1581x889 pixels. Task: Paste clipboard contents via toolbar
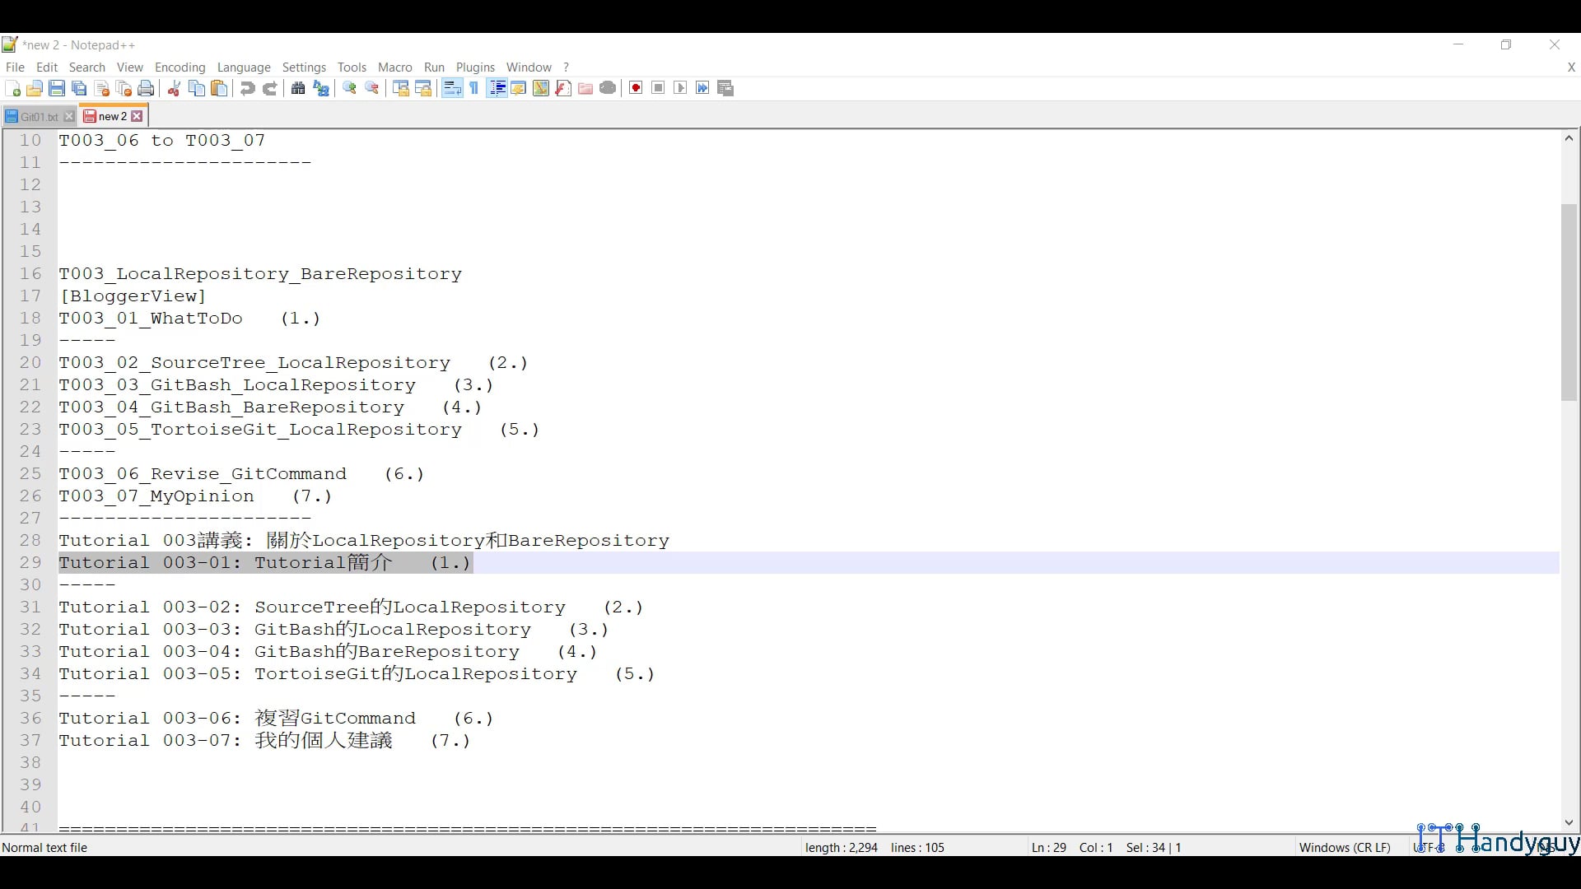pos(219,88)
